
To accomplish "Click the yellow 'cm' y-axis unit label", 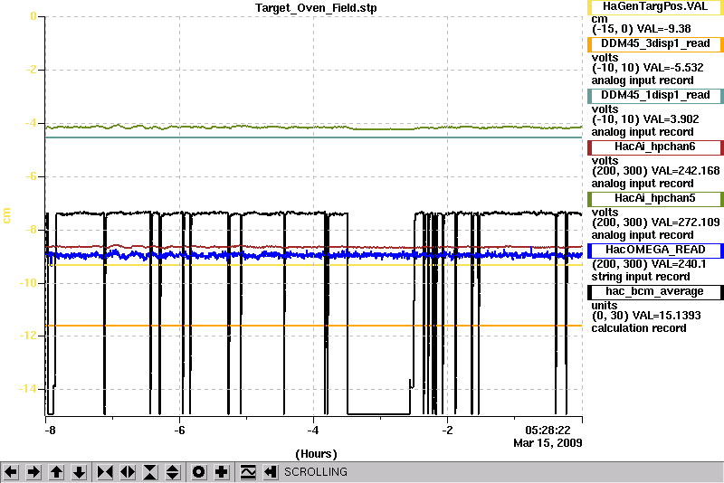I will tap(6, 215).
